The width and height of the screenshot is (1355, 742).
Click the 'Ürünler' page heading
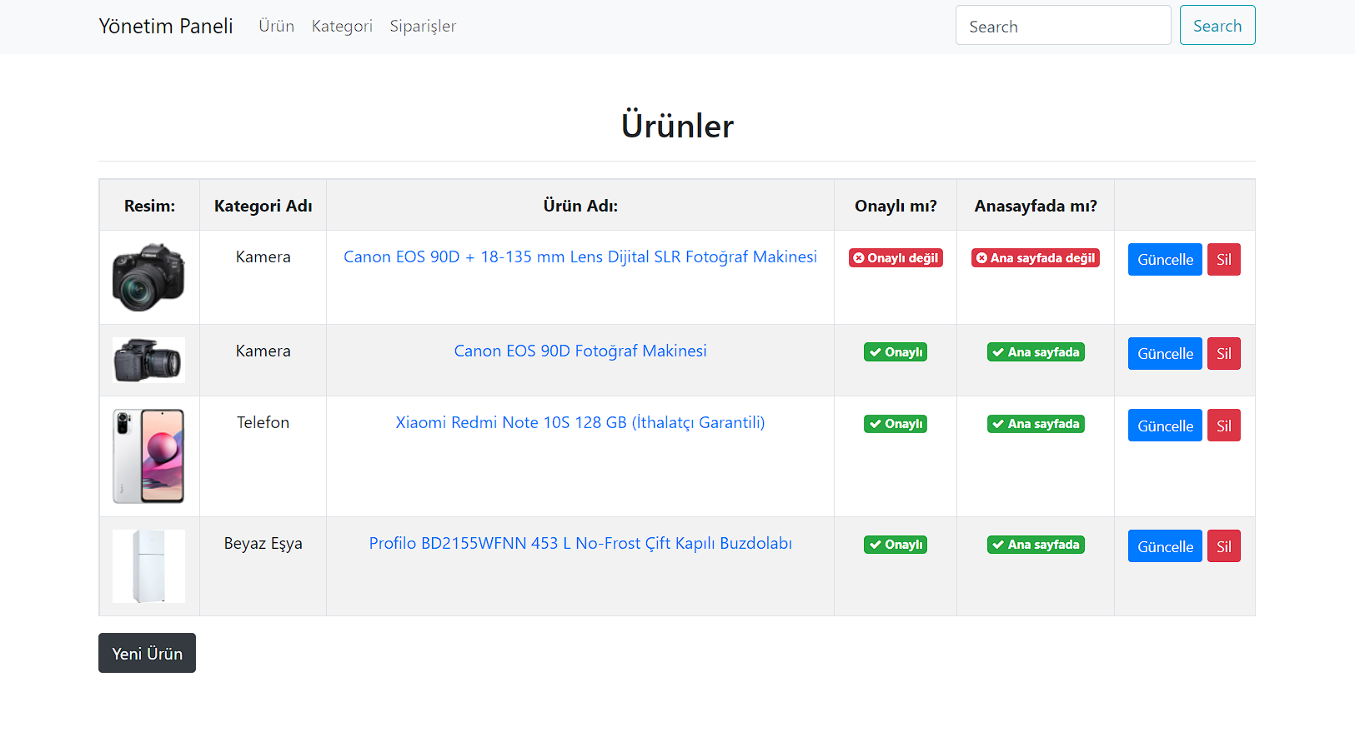(677, 126)
